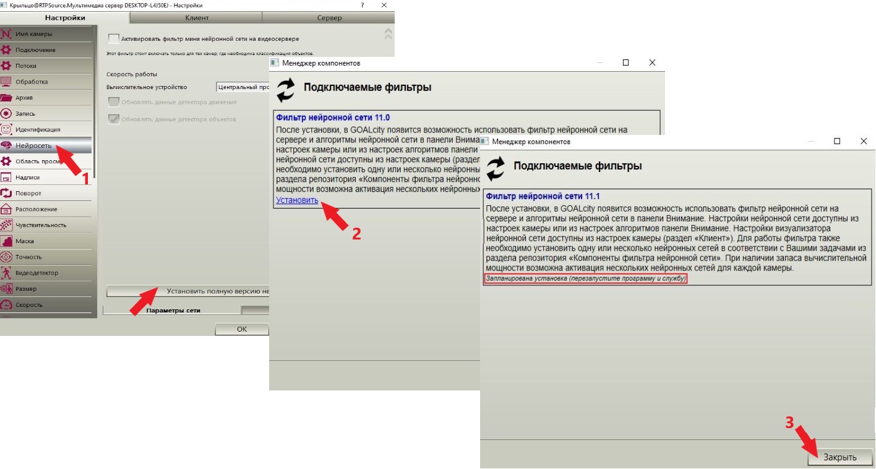Viewport: 876px width, 469px height.
Task: Toggle Обновлять данные детектора объектов checkbox
Action: [x=113, y=119]
